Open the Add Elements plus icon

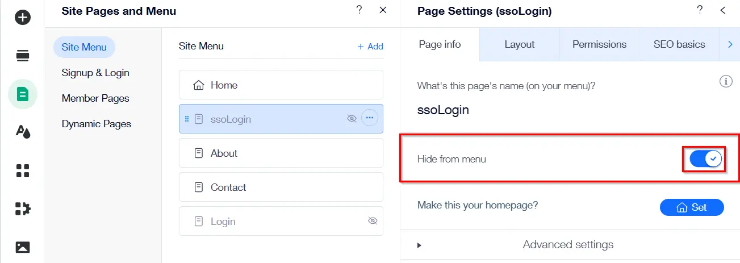point(23,18)
